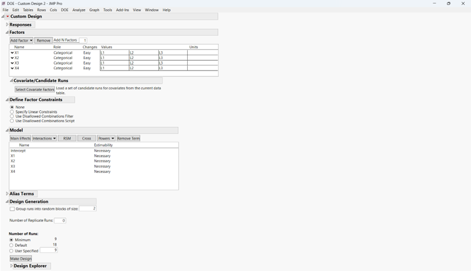Collapse Covariate/Candidate Runs section
This screenshot has width=471, height=271.
point(11,81)
